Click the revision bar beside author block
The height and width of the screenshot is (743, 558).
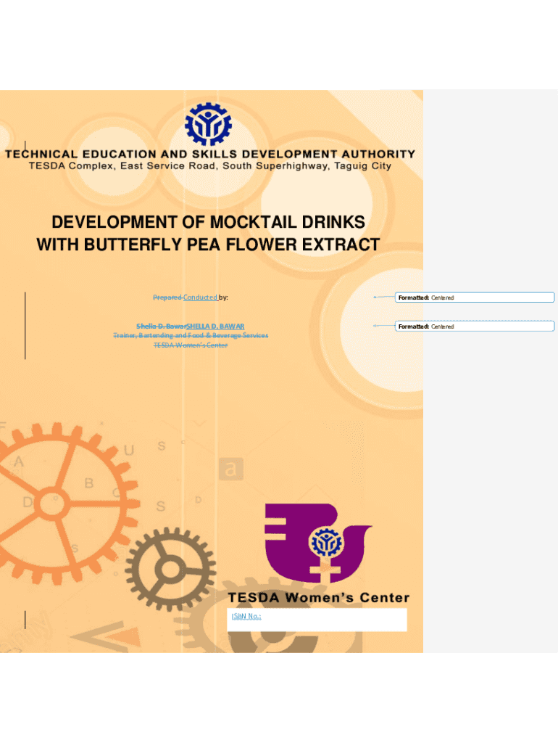tap(25, 325)
